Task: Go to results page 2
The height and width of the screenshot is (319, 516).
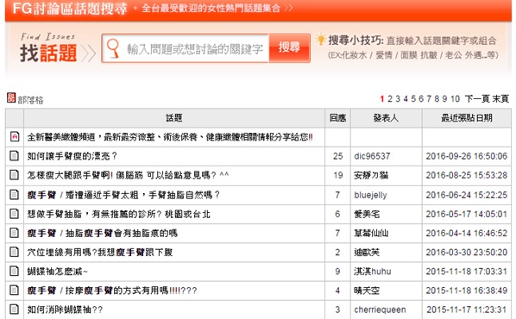Action: click(x=390, y=98)
